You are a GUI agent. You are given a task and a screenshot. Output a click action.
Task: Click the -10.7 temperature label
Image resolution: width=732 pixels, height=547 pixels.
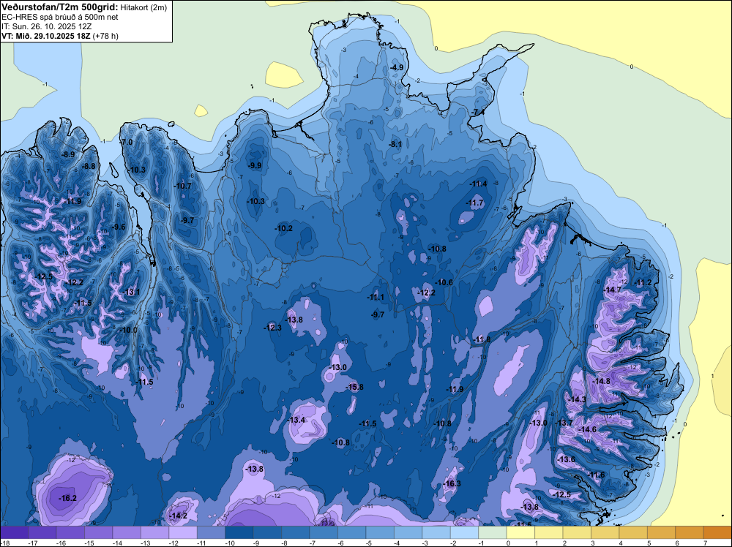click(183, 186)
